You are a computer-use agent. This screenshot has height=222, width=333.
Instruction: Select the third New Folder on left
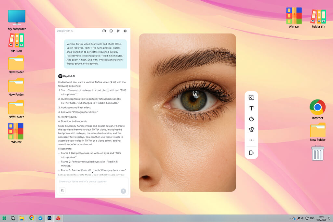[x=16, y=110]
